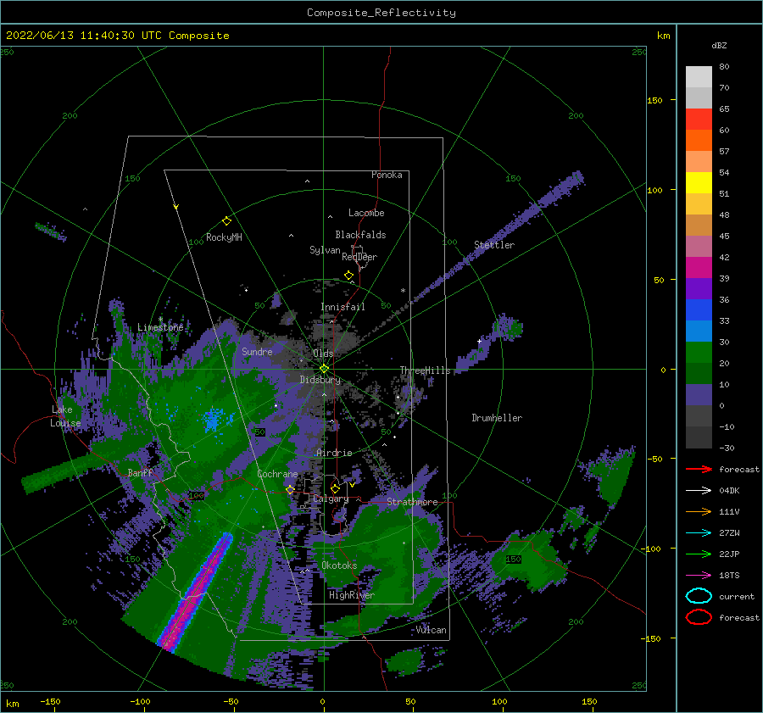Click the Blackfalds city label

[360, 235]
